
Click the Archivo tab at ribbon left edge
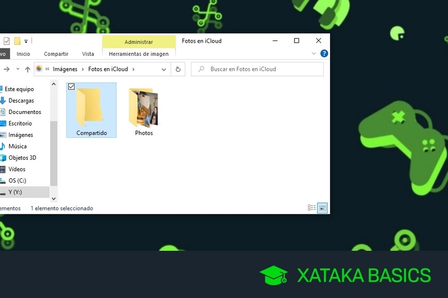tap(4, 54)
